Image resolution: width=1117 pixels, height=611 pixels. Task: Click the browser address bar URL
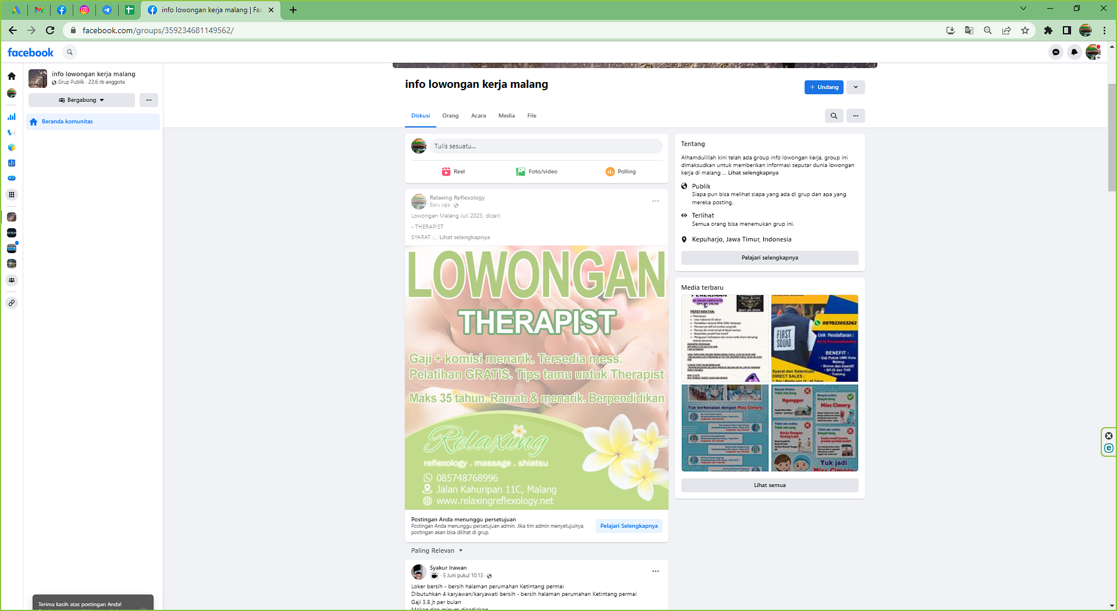(158, 30)
